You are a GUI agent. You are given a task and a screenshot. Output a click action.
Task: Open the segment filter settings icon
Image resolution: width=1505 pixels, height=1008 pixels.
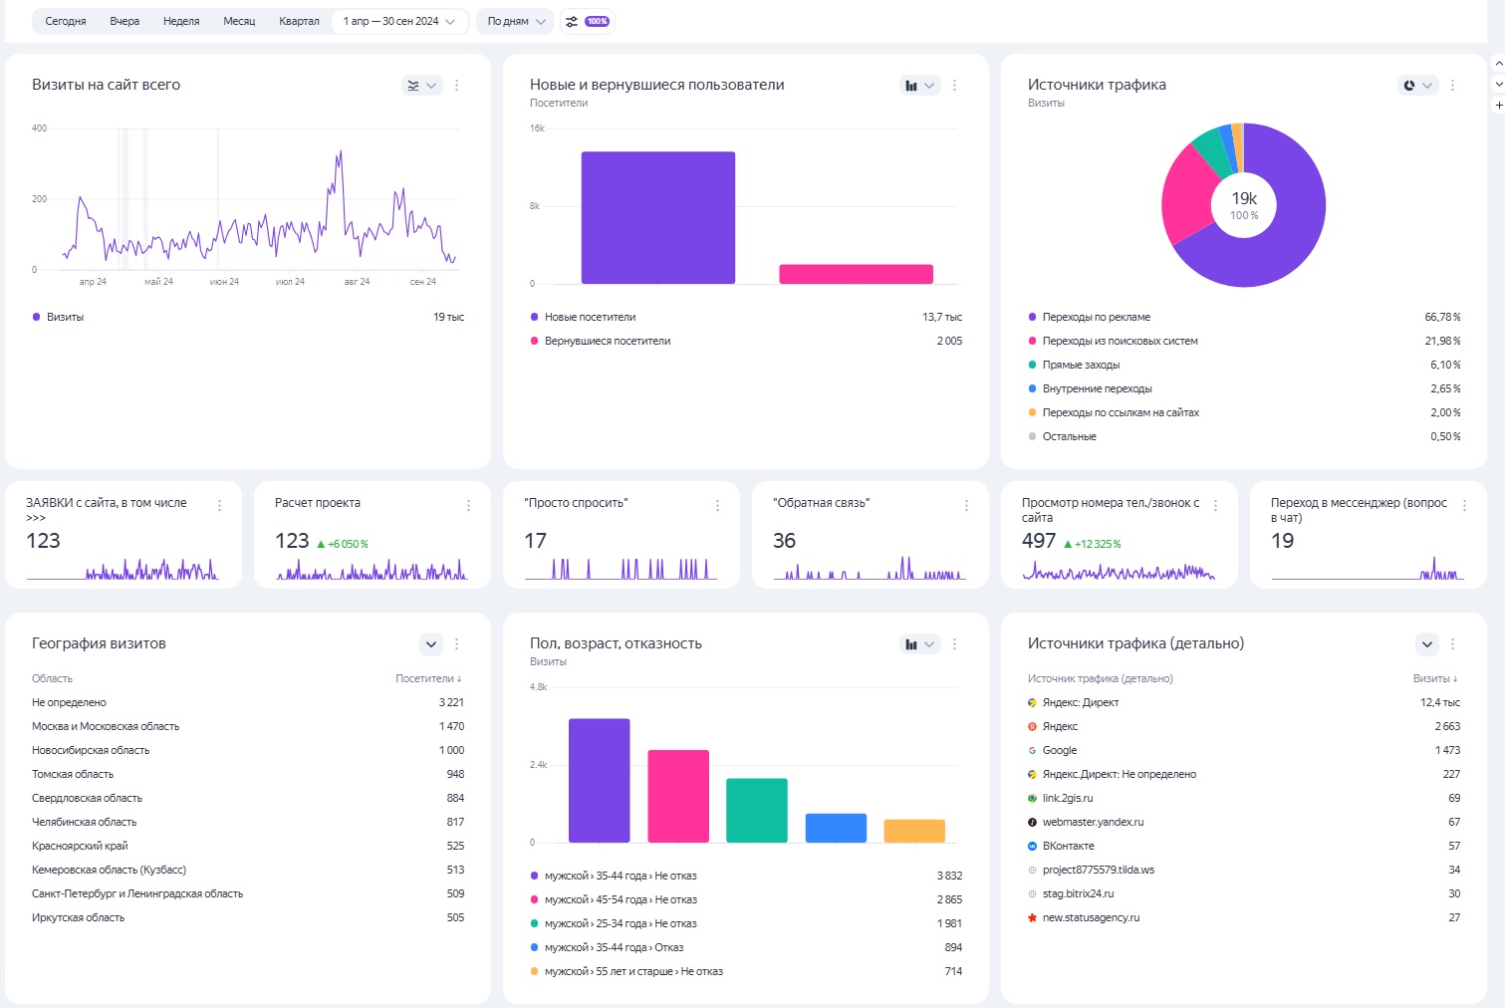(x=572, y=21)
